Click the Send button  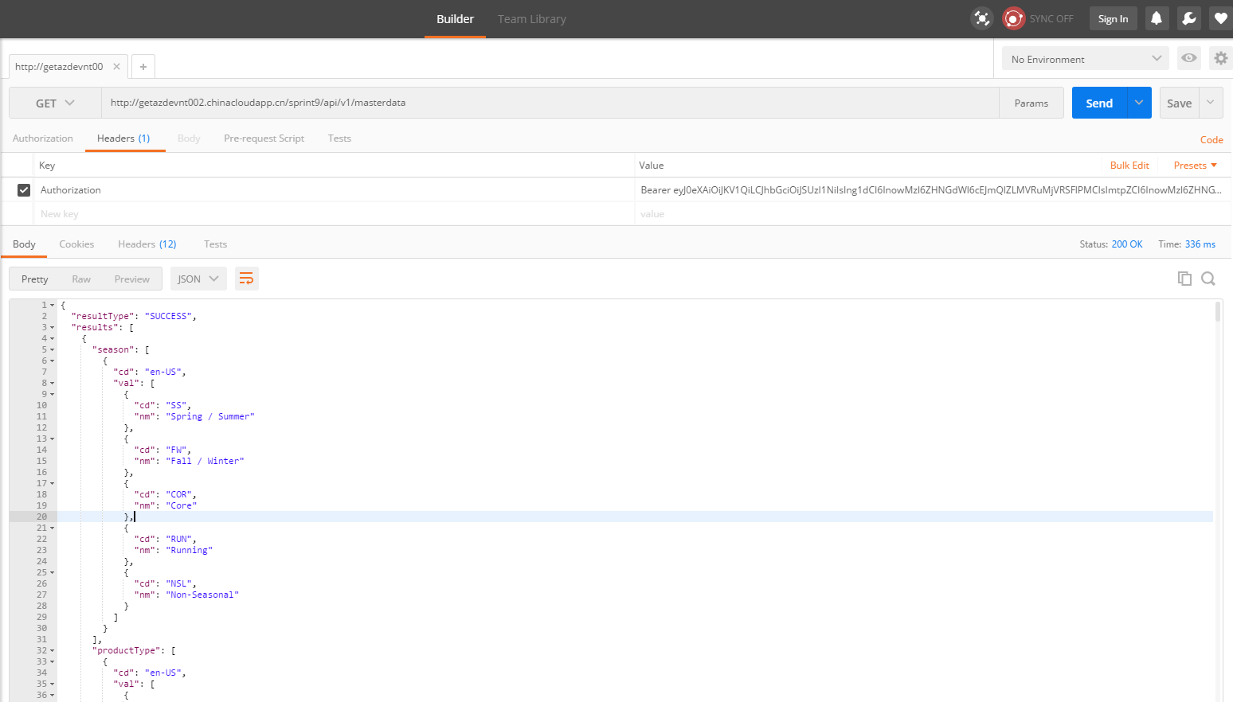coord(1100,103)
